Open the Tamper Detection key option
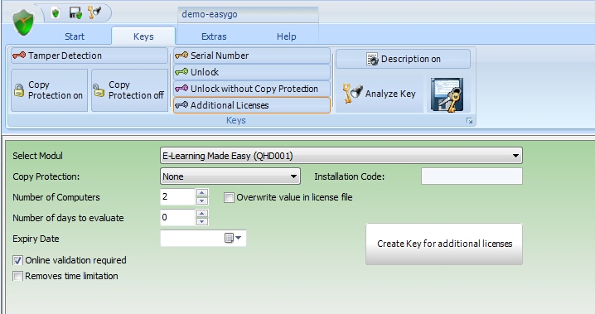Screen dimensions: 595x314 pyautogui.click(x=89, y=56)
